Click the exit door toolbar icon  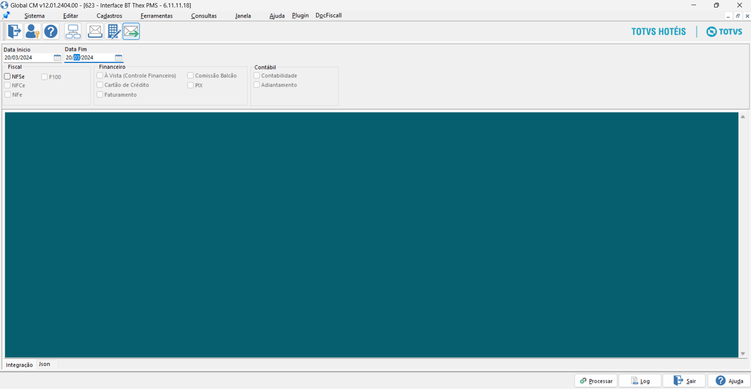pyautogui.click(x=15, y=31)
